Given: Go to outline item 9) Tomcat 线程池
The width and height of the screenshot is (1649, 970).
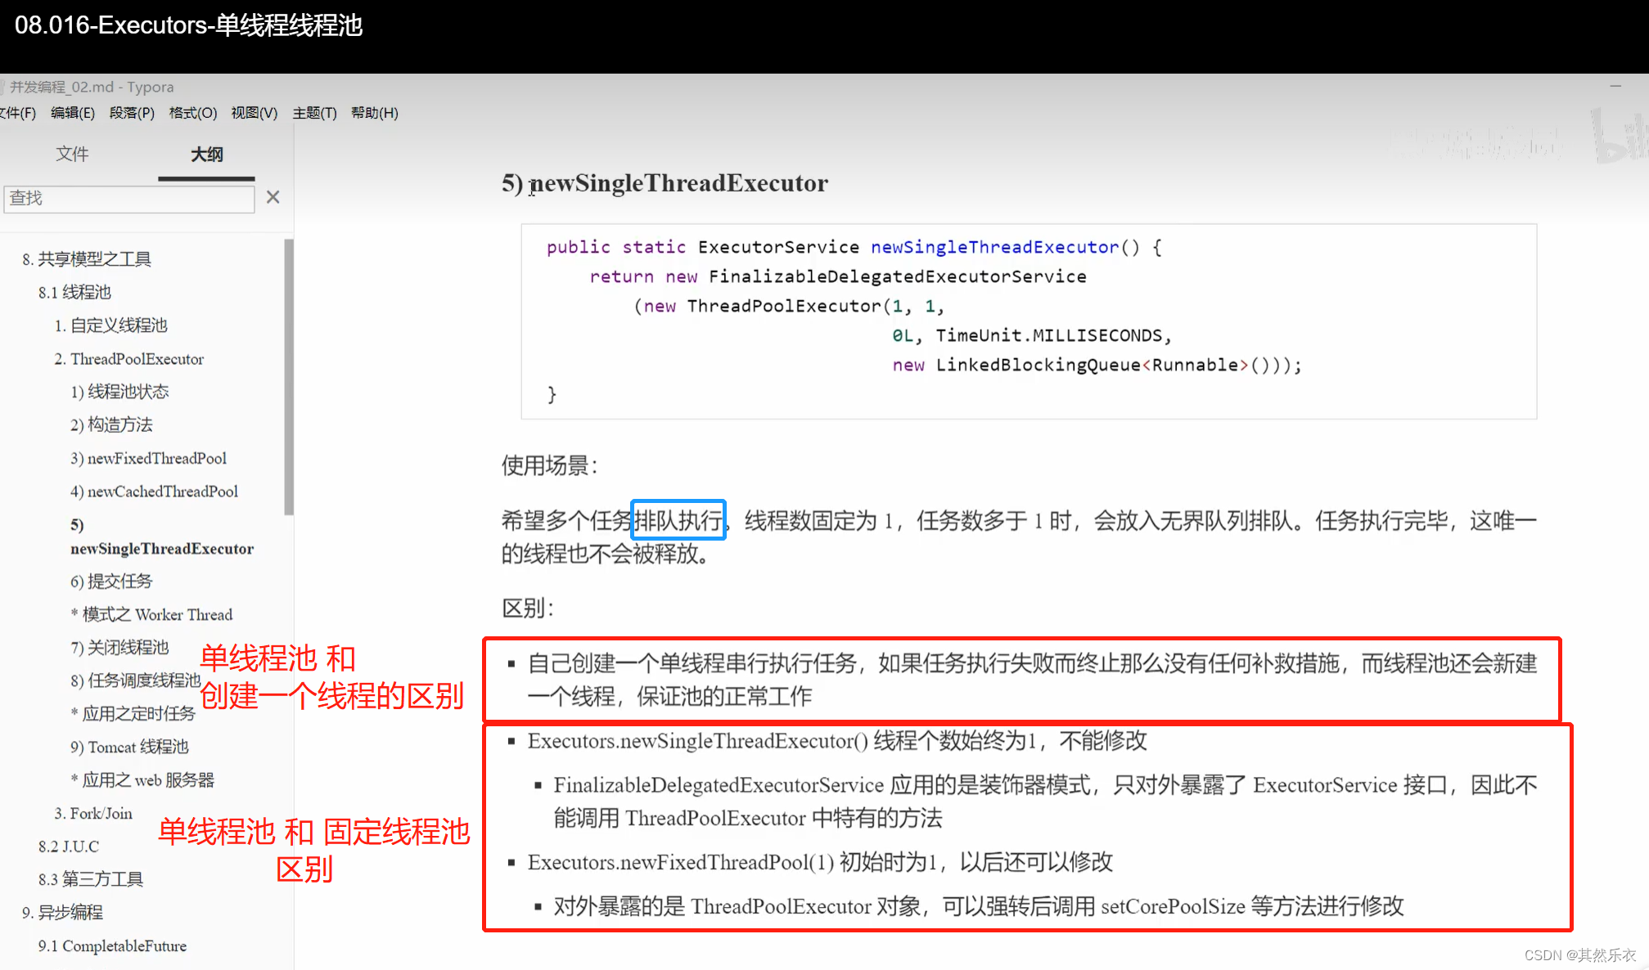Looking at the screenshot, I should [x=129, y=747].
